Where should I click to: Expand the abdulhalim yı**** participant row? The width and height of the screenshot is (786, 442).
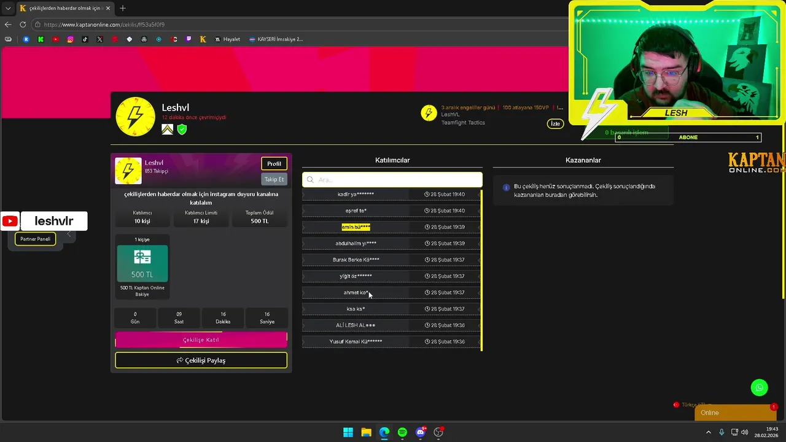391,244
